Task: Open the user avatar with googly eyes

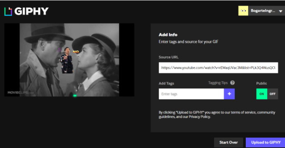Action: pos(243,11)
